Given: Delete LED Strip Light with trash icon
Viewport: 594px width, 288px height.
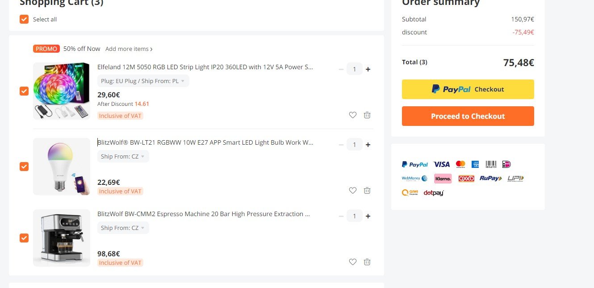Looking at the screenshot, I should tap(367, 115).
